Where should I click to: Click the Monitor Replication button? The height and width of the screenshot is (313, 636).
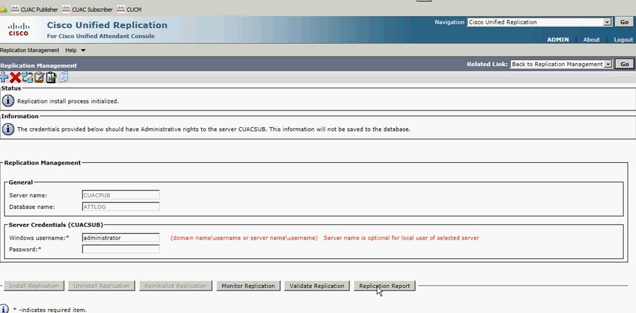click(x=248, y=286)
